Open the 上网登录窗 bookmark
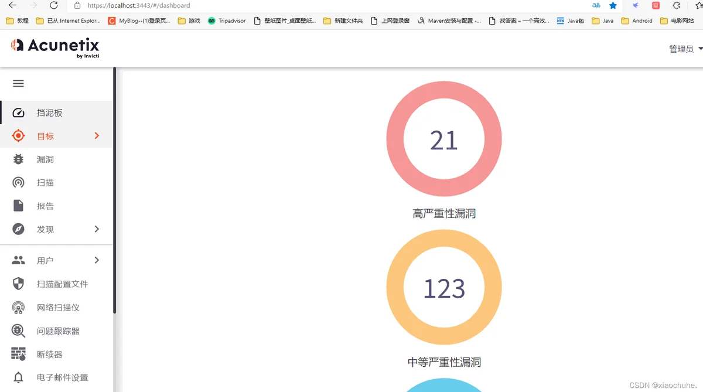 coord(390,21)
